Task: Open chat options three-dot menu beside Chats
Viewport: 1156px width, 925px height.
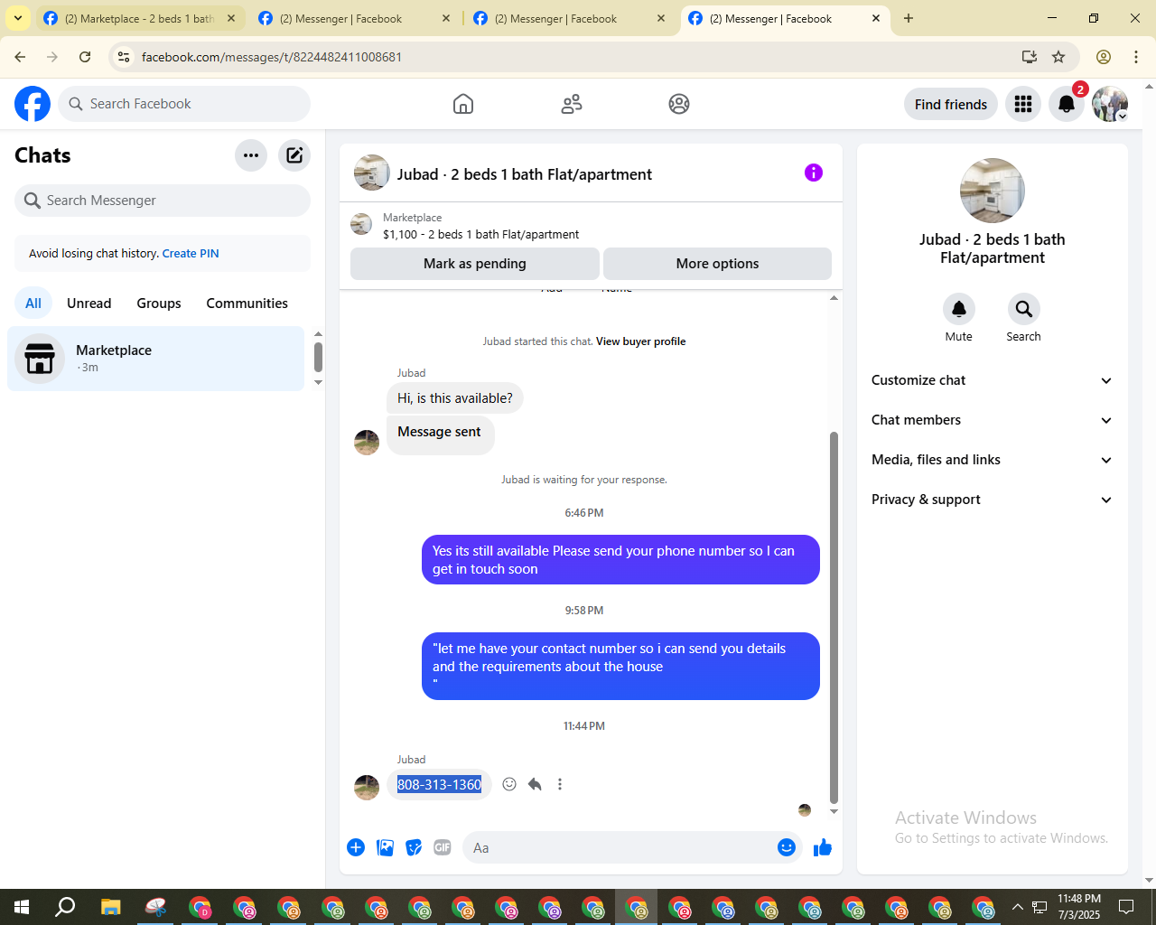Action: point(251,155)
